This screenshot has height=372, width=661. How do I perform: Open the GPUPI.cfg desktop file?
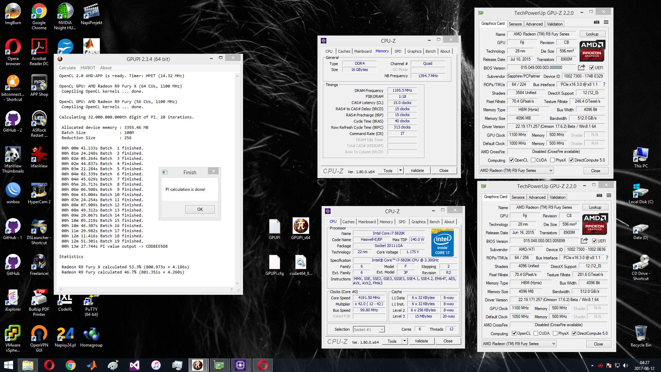pyautogui.click(x=274, y=265)
